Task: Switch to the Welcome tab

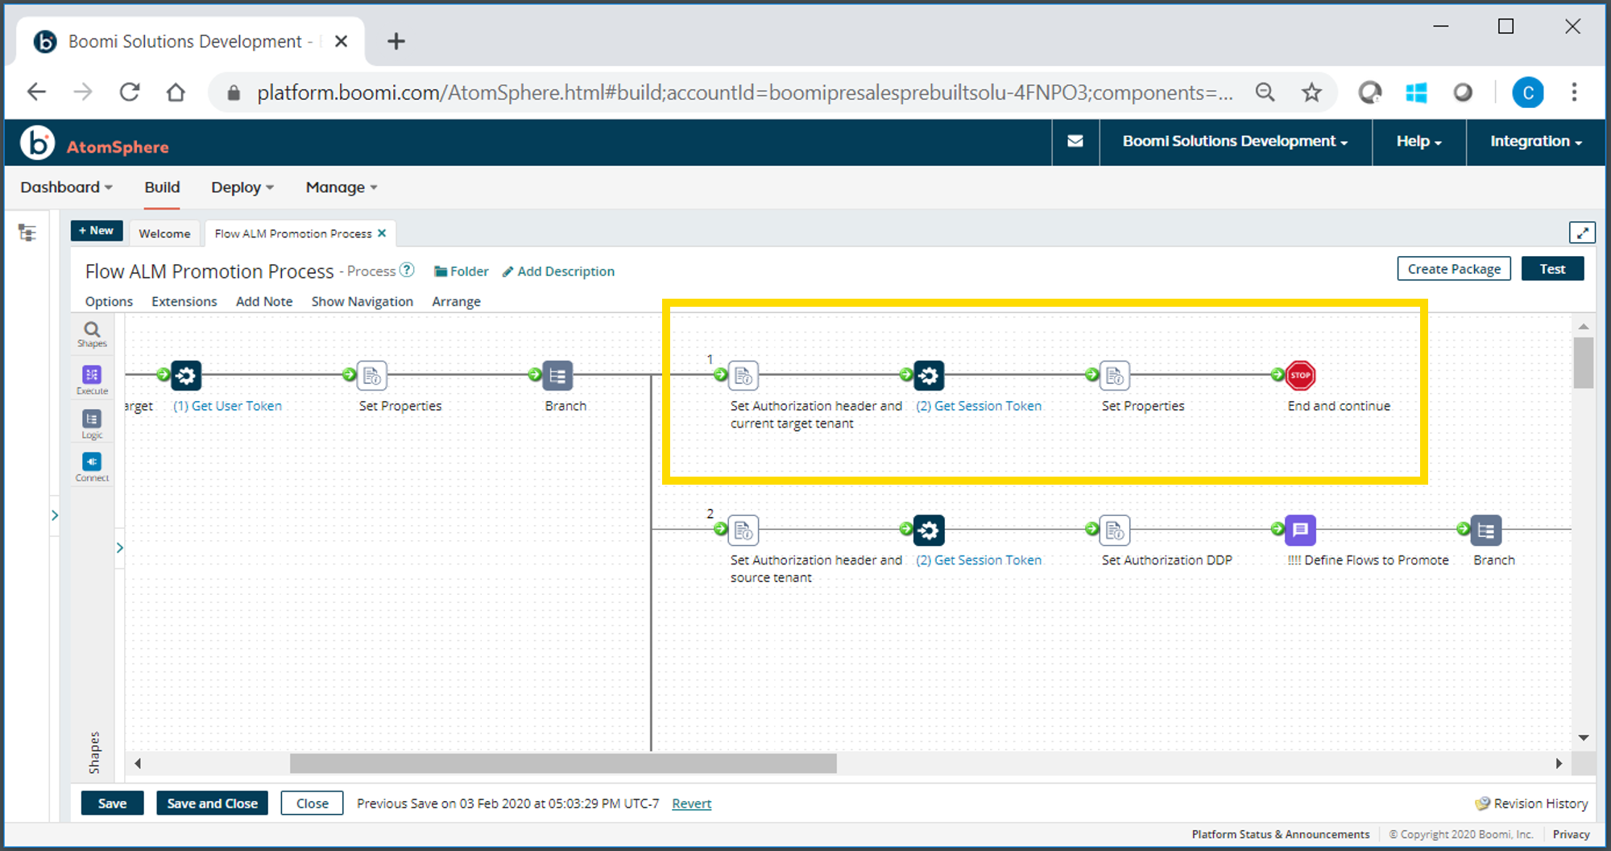Action: point(164,233)
